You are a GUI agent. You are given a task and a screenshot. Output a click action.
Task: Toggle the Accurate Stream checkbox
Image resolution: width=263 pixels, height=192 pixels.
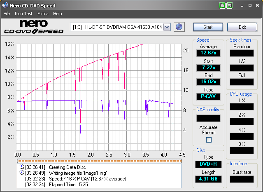tap(209, 140)
